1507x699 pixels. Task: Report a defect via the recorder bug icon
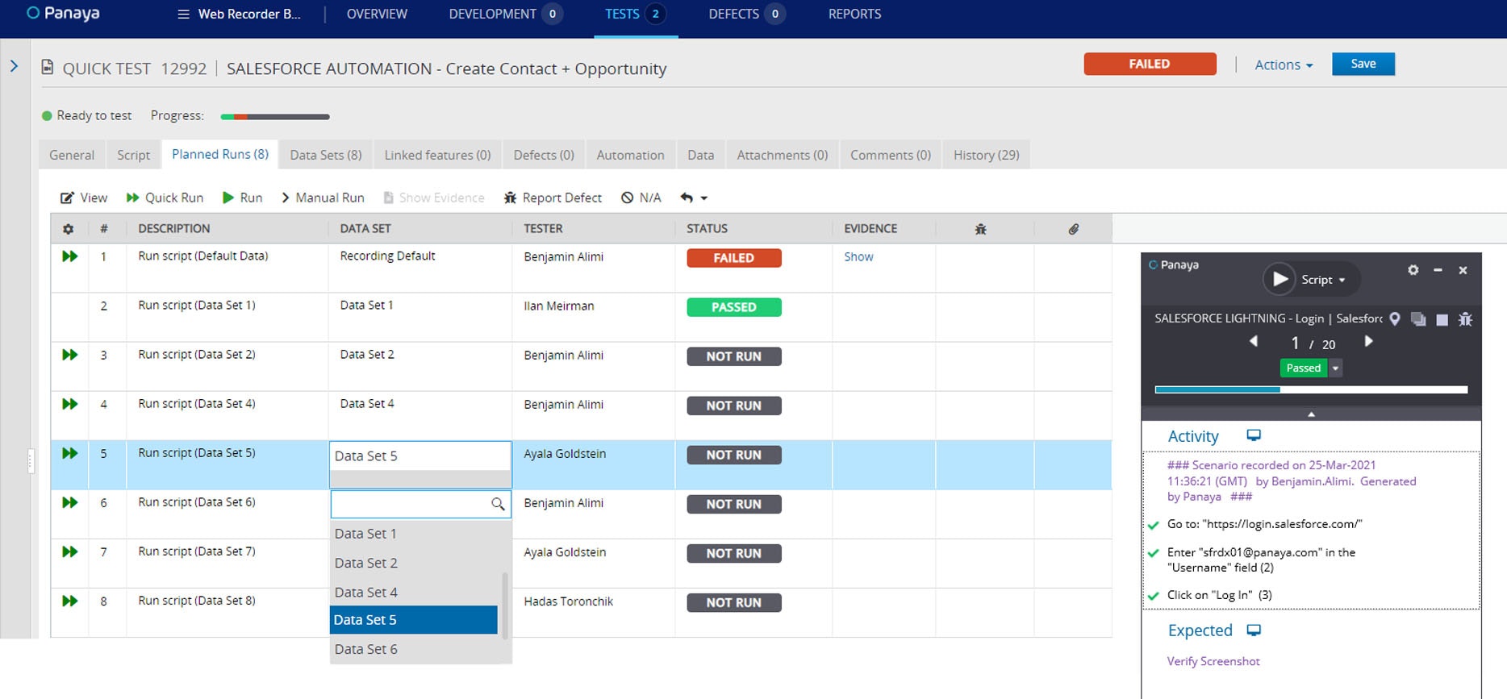tap(1465, 319)
